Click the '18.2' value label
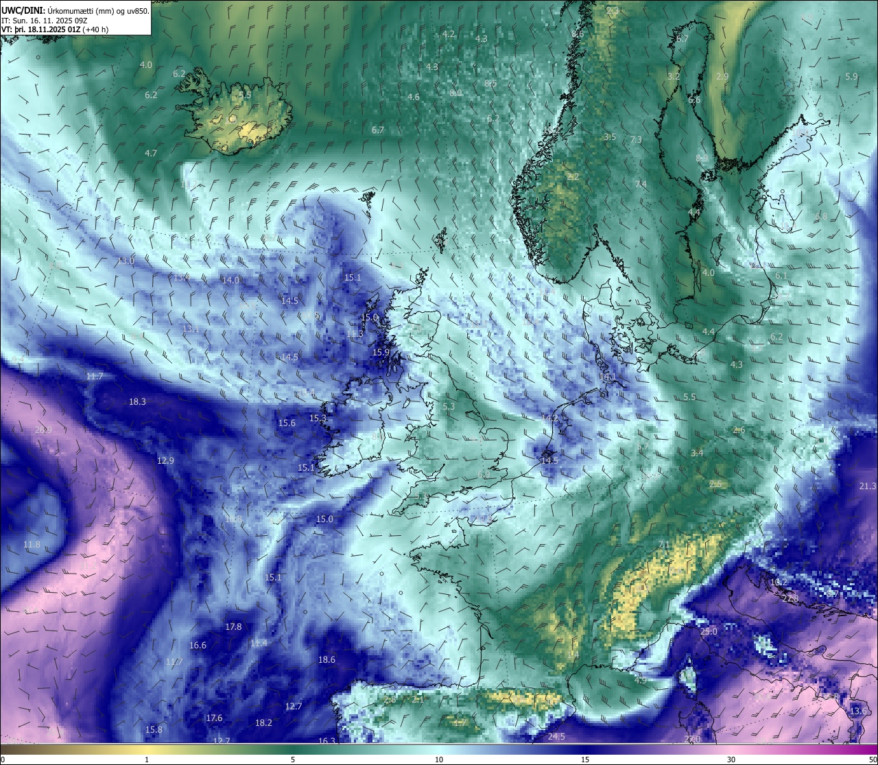The width and height of the screenshot is (878, 765). (x=263, y=723)
